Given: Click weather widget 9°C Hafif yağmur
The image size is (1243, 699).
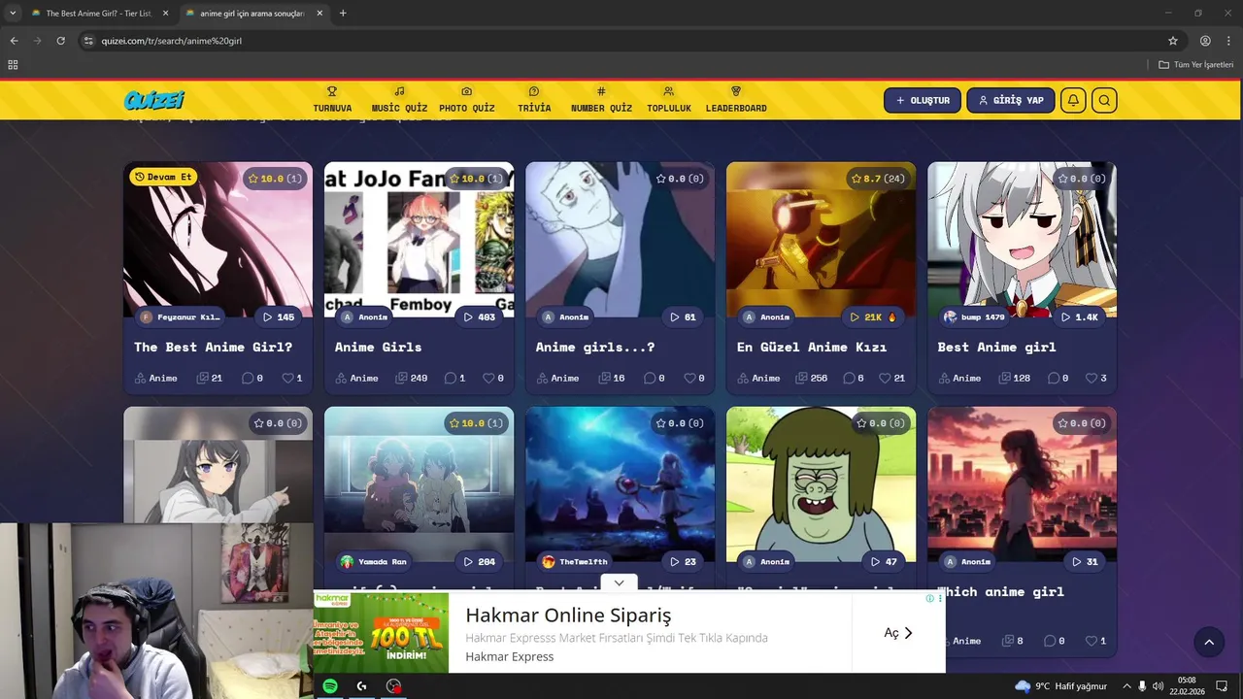Looking at the screenshot, I should (x=1060, y=686).
